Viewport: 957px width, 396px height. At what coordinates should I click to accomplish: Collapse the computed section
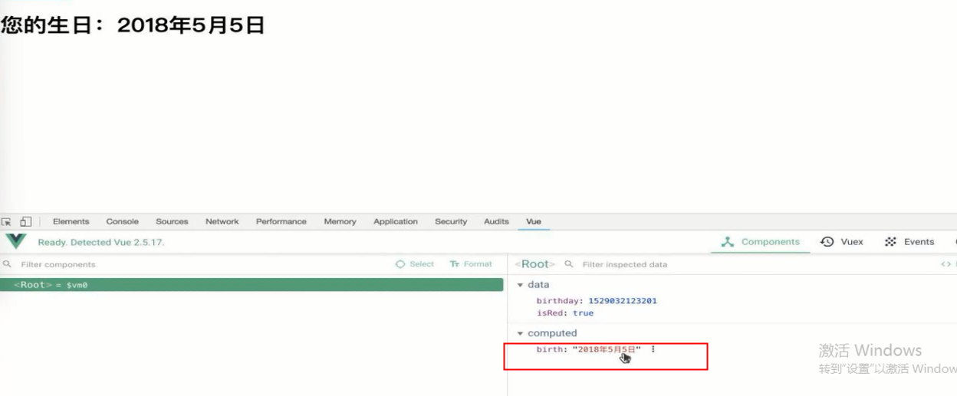(x=520, y=334)
